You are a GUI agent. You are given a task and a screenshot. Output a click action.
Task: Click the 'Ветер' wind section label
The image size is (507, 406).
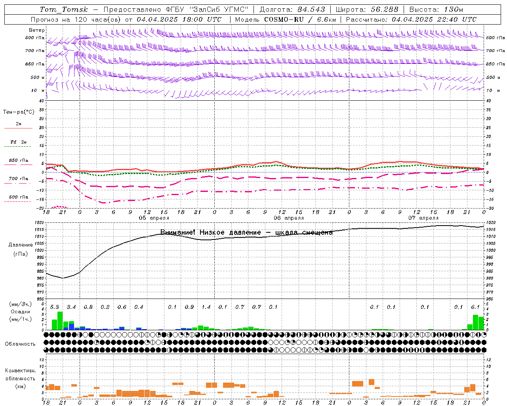coord(37,30)
